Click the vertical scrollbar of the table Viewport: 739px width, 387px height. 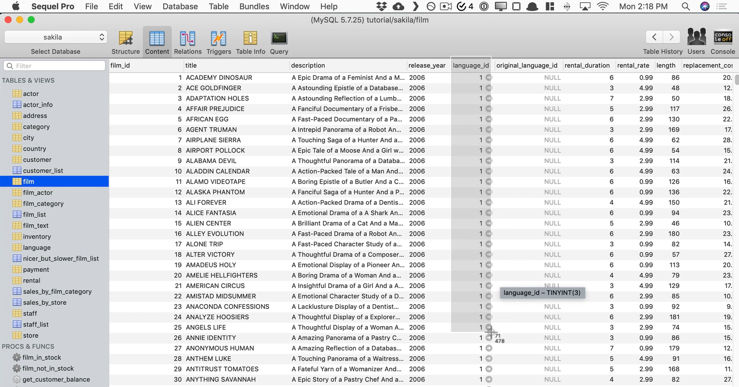click(736, 81)
